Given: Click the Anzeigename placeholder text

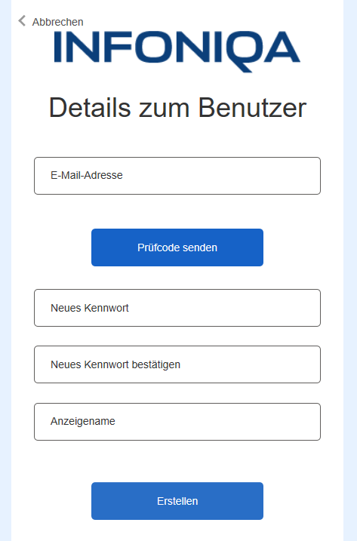Looking at the screenshot, I should [x=83, y=421].
